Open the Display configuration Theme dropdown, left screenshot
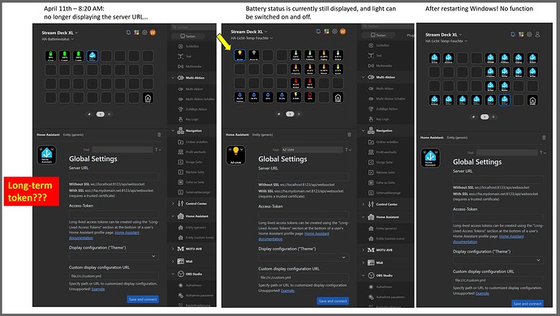Image resolution: width=560 pixels, height=316 pixels. [x=114, y=256]
